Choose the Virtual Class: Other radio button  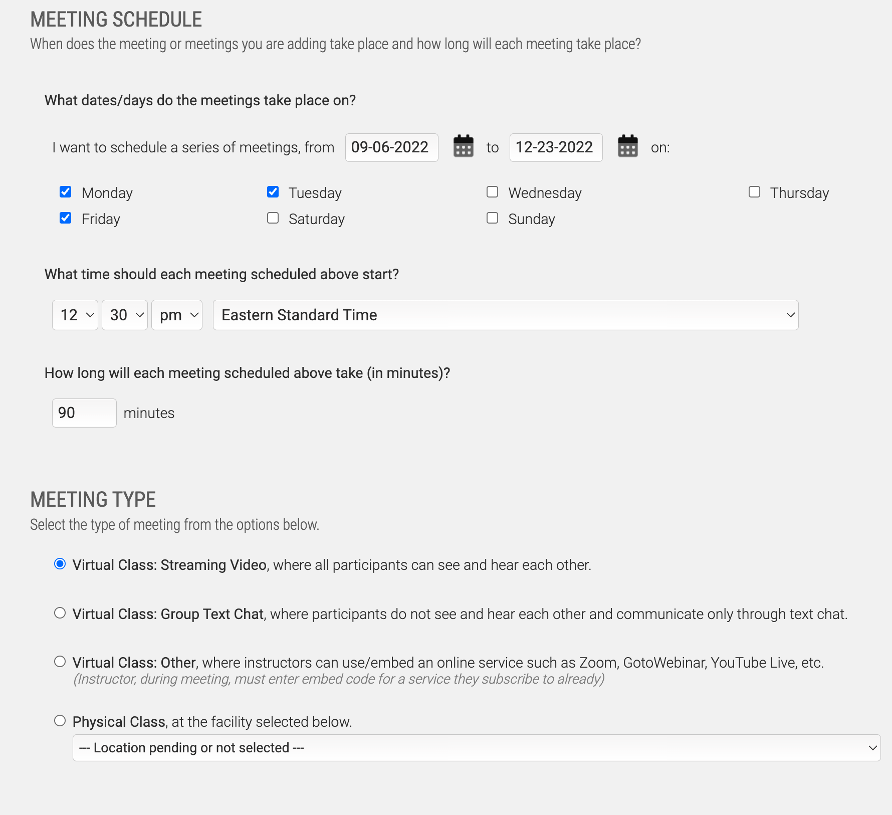[x=60, y=662]
